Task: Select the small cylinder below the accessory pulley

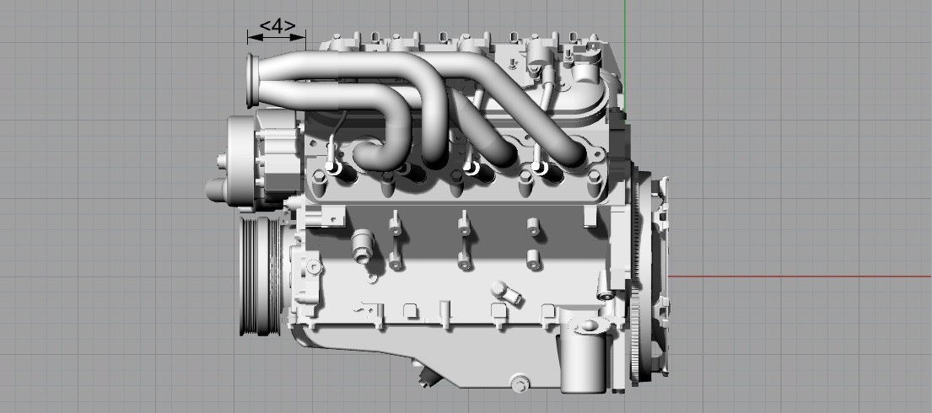Action: (215, 190)
